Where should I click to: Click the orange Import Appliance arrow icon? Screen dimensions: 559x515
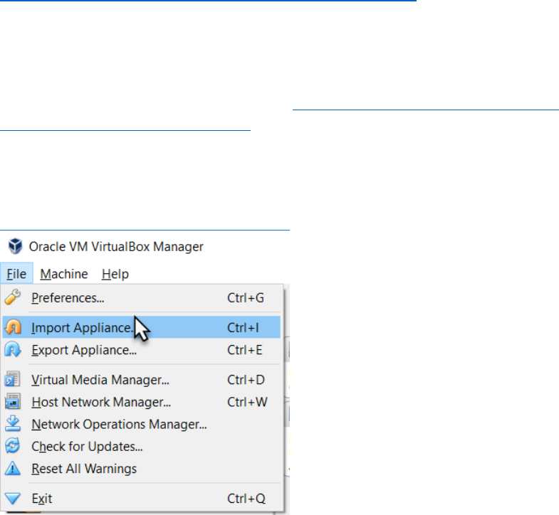[x=13, y=327]
